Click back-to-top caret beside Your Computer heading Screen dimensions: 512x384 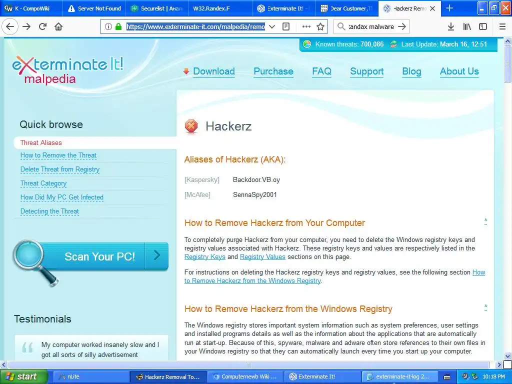pyautogui.click(x=485, y=221)
